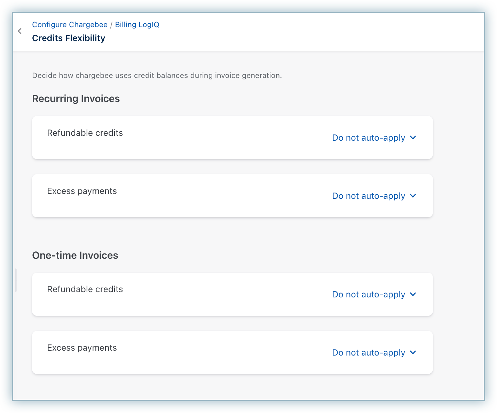Open One-time Invoices Excess payments dropdown
This screenshot has width=497, height=413.
pos(369,353)
